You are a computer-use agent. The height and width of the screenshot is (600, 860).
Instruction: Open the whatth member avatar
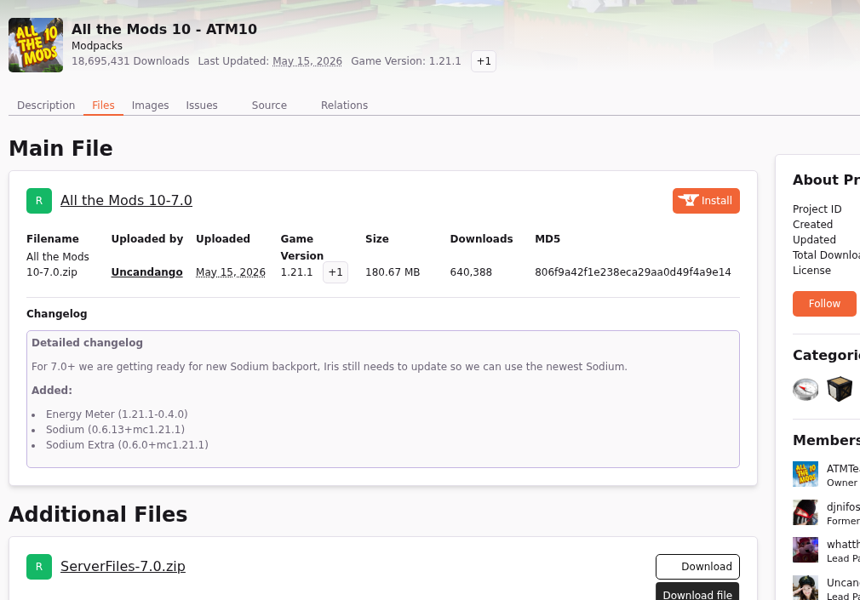[806, 550]
